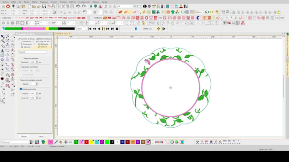Click the red Wilcom logo icon
The height and width of the screenshot is (162, 289).
tap(8, 6)
